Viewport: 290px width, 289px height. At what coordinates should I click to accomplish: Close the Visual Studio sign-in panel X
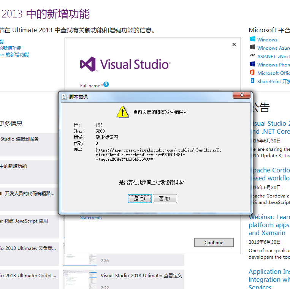pyautogui.click(x=234, y=44)
